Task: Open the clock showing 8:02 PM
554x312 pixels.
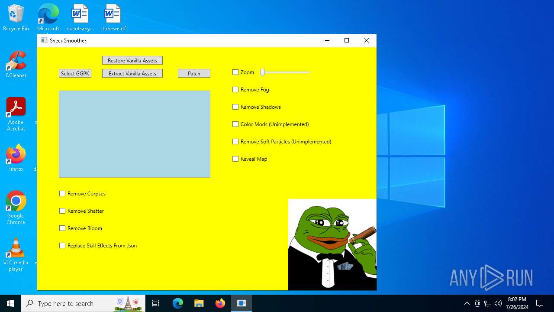Action: click(517, 303)
